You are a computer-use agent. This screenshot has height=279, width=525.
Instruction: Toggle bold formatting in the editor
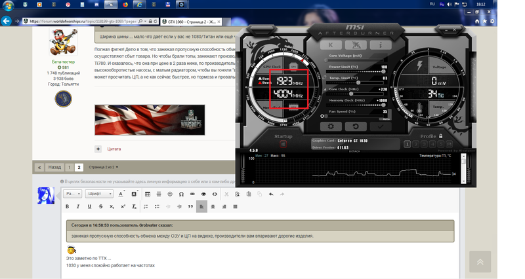67,206
